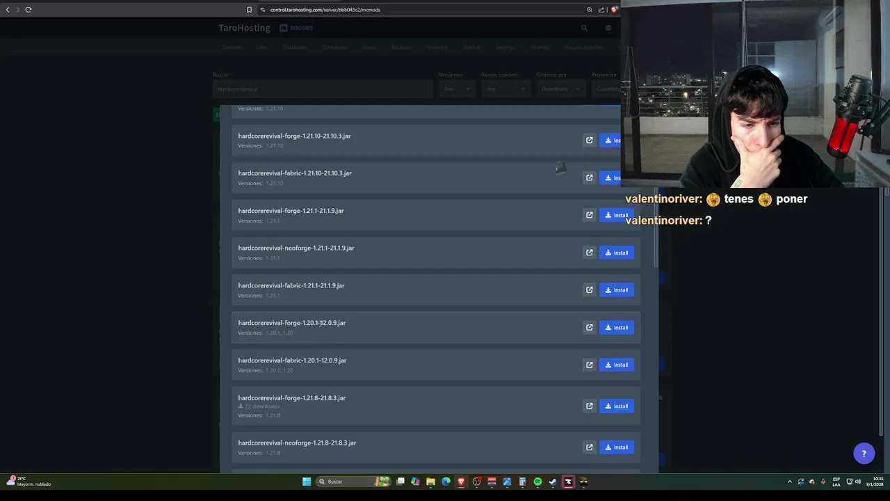Install hardcorerevival-forge-1.21.10-21.10.3.jar

[x=610, y=141]
